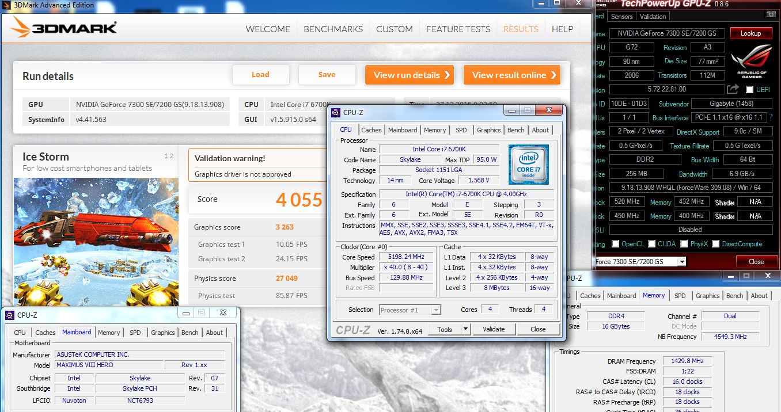Open CUSTOM tab in 3DMark
This screenshot has height=412, width=781.
point(395,29)
